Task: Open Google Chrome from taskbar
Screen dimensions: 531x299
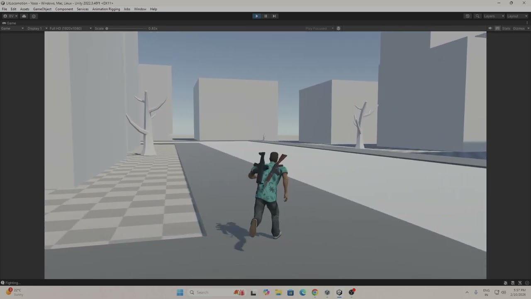Action: click(x=315, y=292)
